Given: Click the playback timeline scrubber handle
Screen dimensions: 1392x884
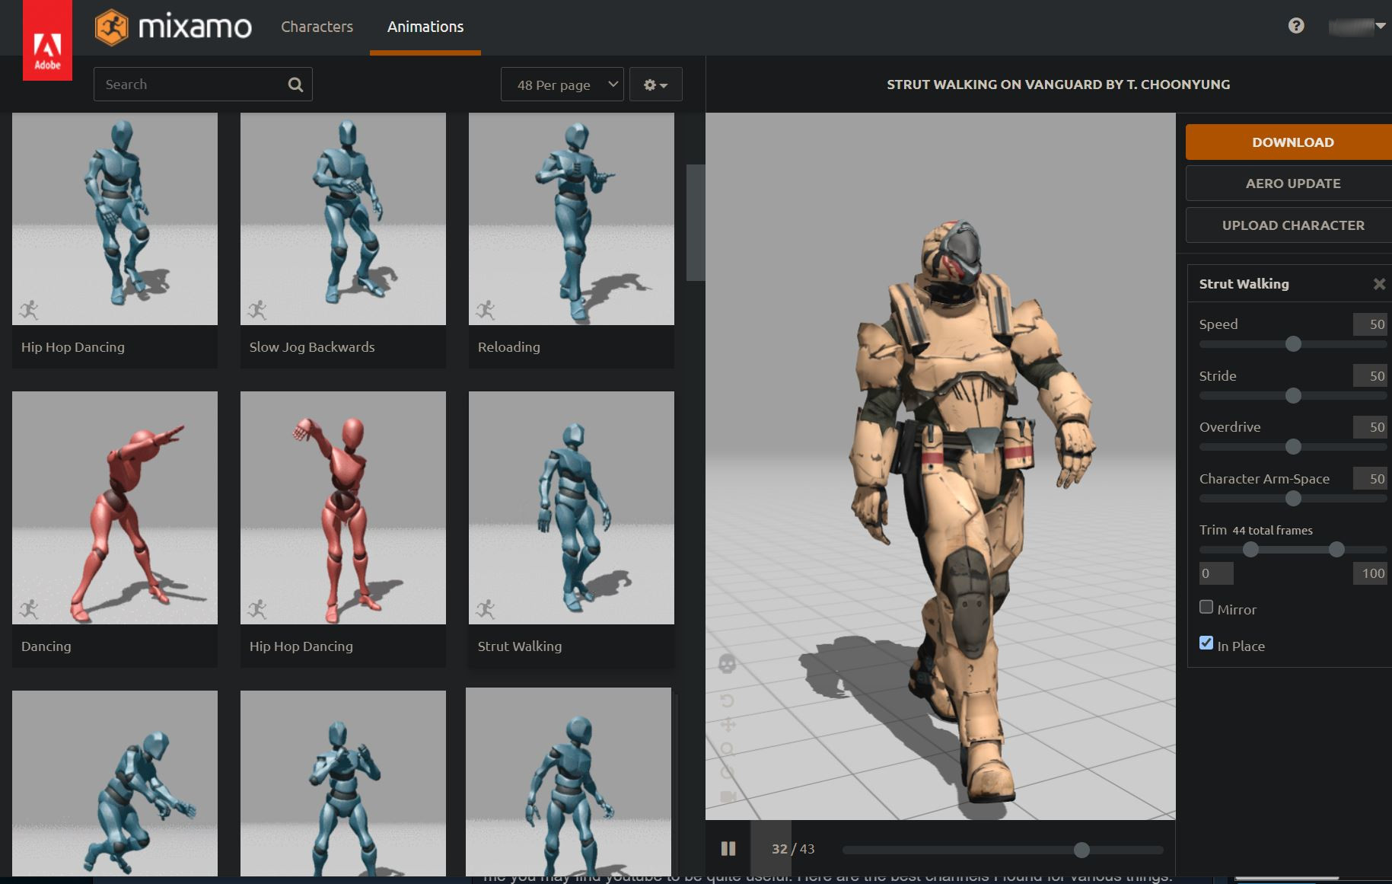Looking at the screenshot, I should 1081,850.
